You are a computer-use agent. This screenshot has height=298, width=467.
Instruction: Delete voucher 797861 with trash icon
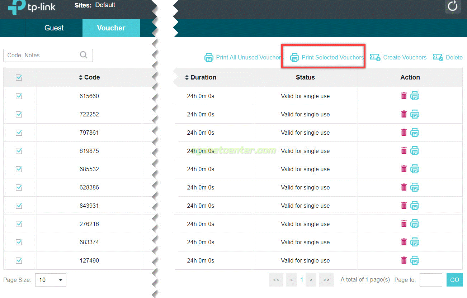pos(404,133)
